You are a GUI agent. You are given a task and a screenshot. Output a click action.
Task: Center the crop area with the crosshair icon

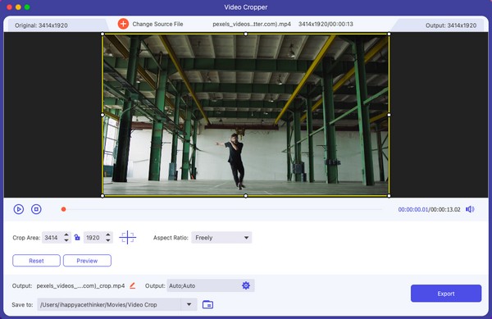point(127,238)
